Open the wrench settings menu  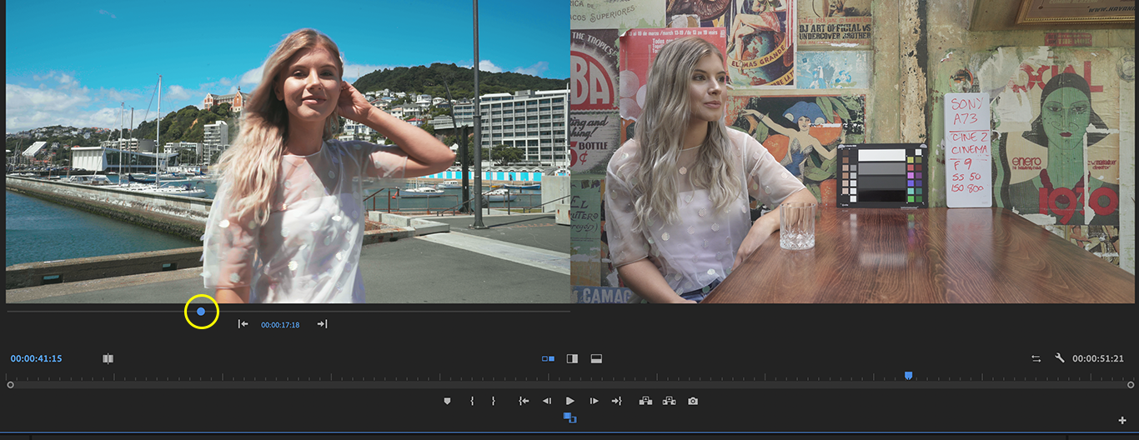click(x=1059, y=358)
